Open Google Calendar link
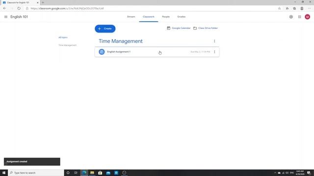This screenshot has height=176, width=314. click(x=179, y=28)
